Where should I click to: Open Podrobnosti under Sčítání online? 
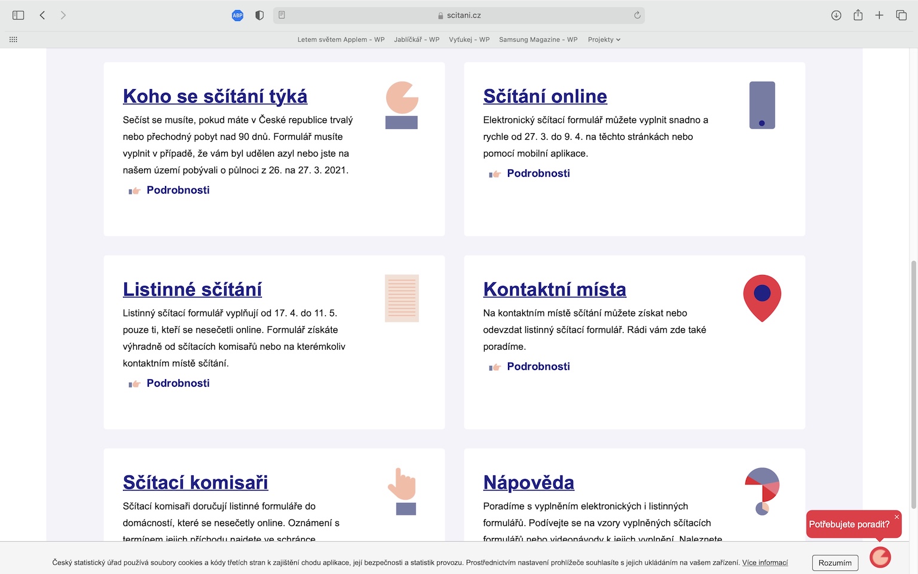[x=538, y=173]
